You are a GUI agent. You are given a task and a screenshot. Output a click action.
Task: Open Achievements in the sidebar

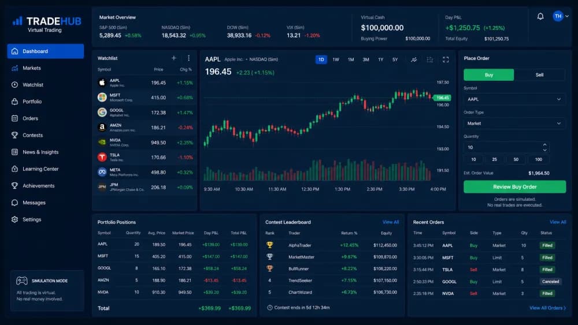45,186
